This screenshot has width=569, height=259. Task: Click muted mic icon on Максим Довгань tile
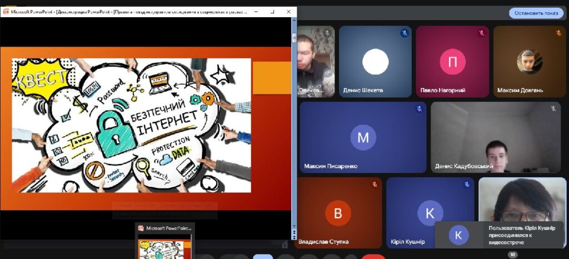[558, 33]
